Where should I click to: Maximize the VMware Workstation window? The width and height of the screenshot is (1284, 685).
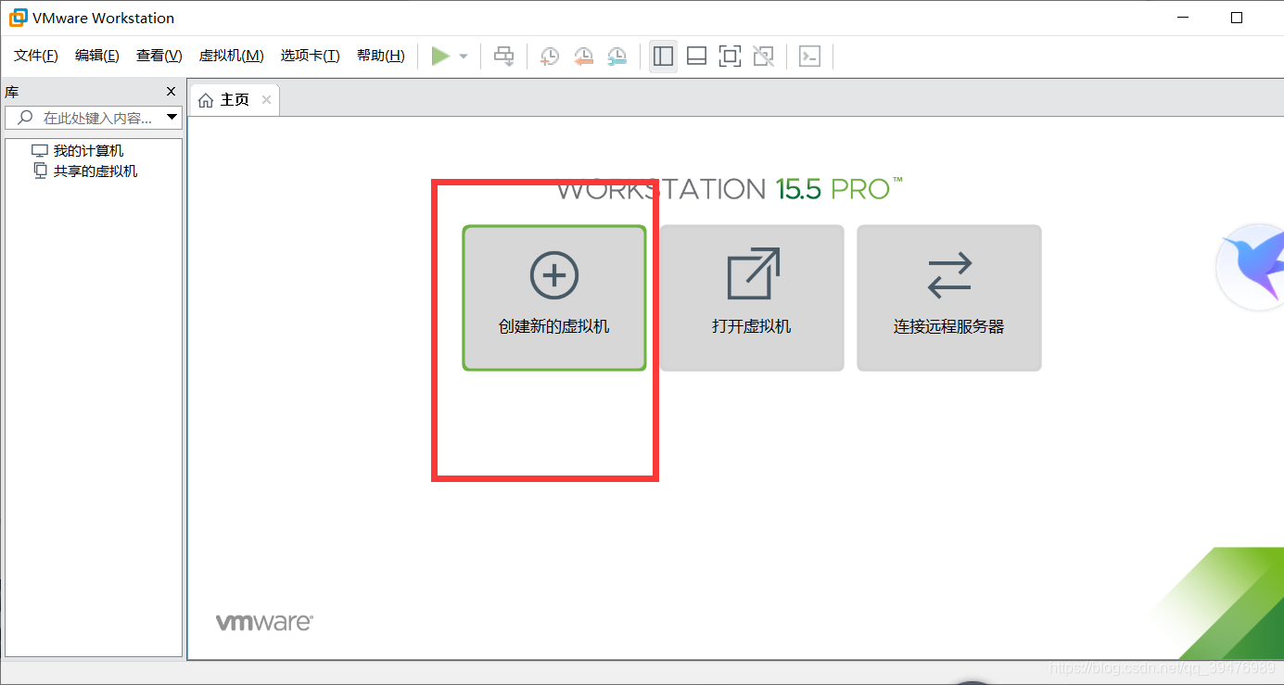1237,18
